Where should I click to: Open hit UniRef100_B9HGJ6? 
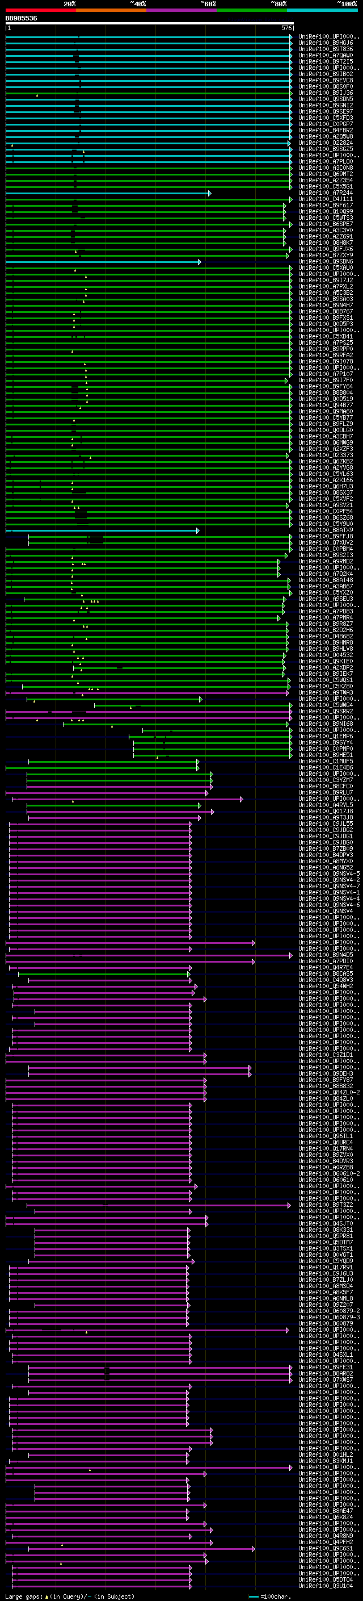(x=326, y=43)
